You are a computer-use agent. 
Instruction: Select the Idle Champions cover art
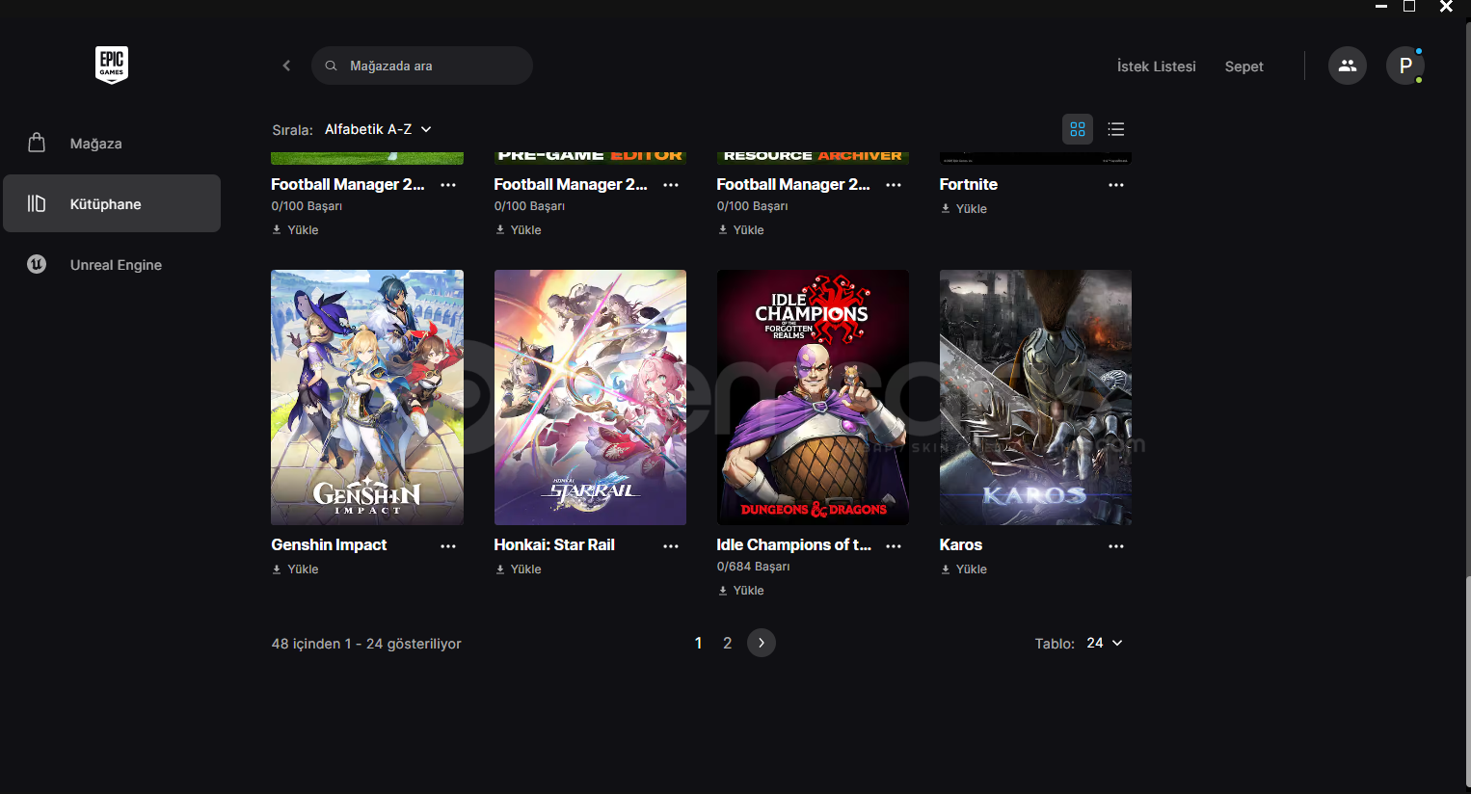(x=813, y=397)
